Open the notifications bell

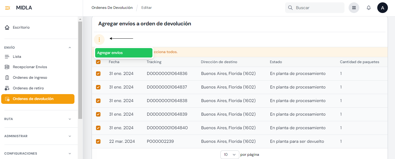(x=368, y=8)
